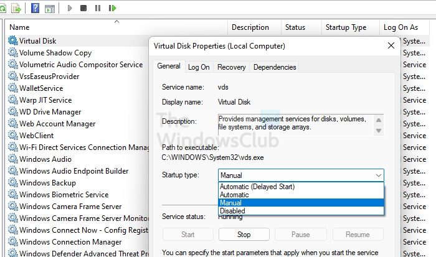436x257 pixels.
Task: Select Disabled from startup type list
Action: pyautogui.click(x=233, y=211)
